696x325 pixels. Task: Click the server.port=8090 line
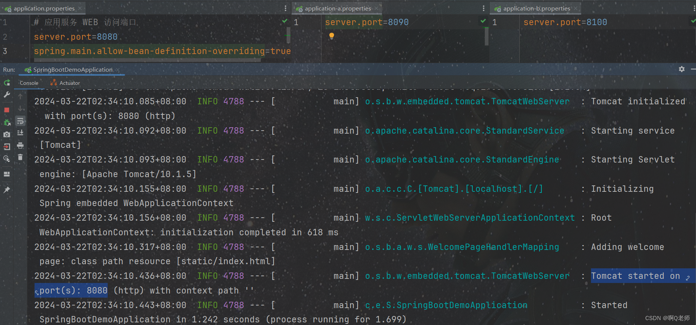367,22
